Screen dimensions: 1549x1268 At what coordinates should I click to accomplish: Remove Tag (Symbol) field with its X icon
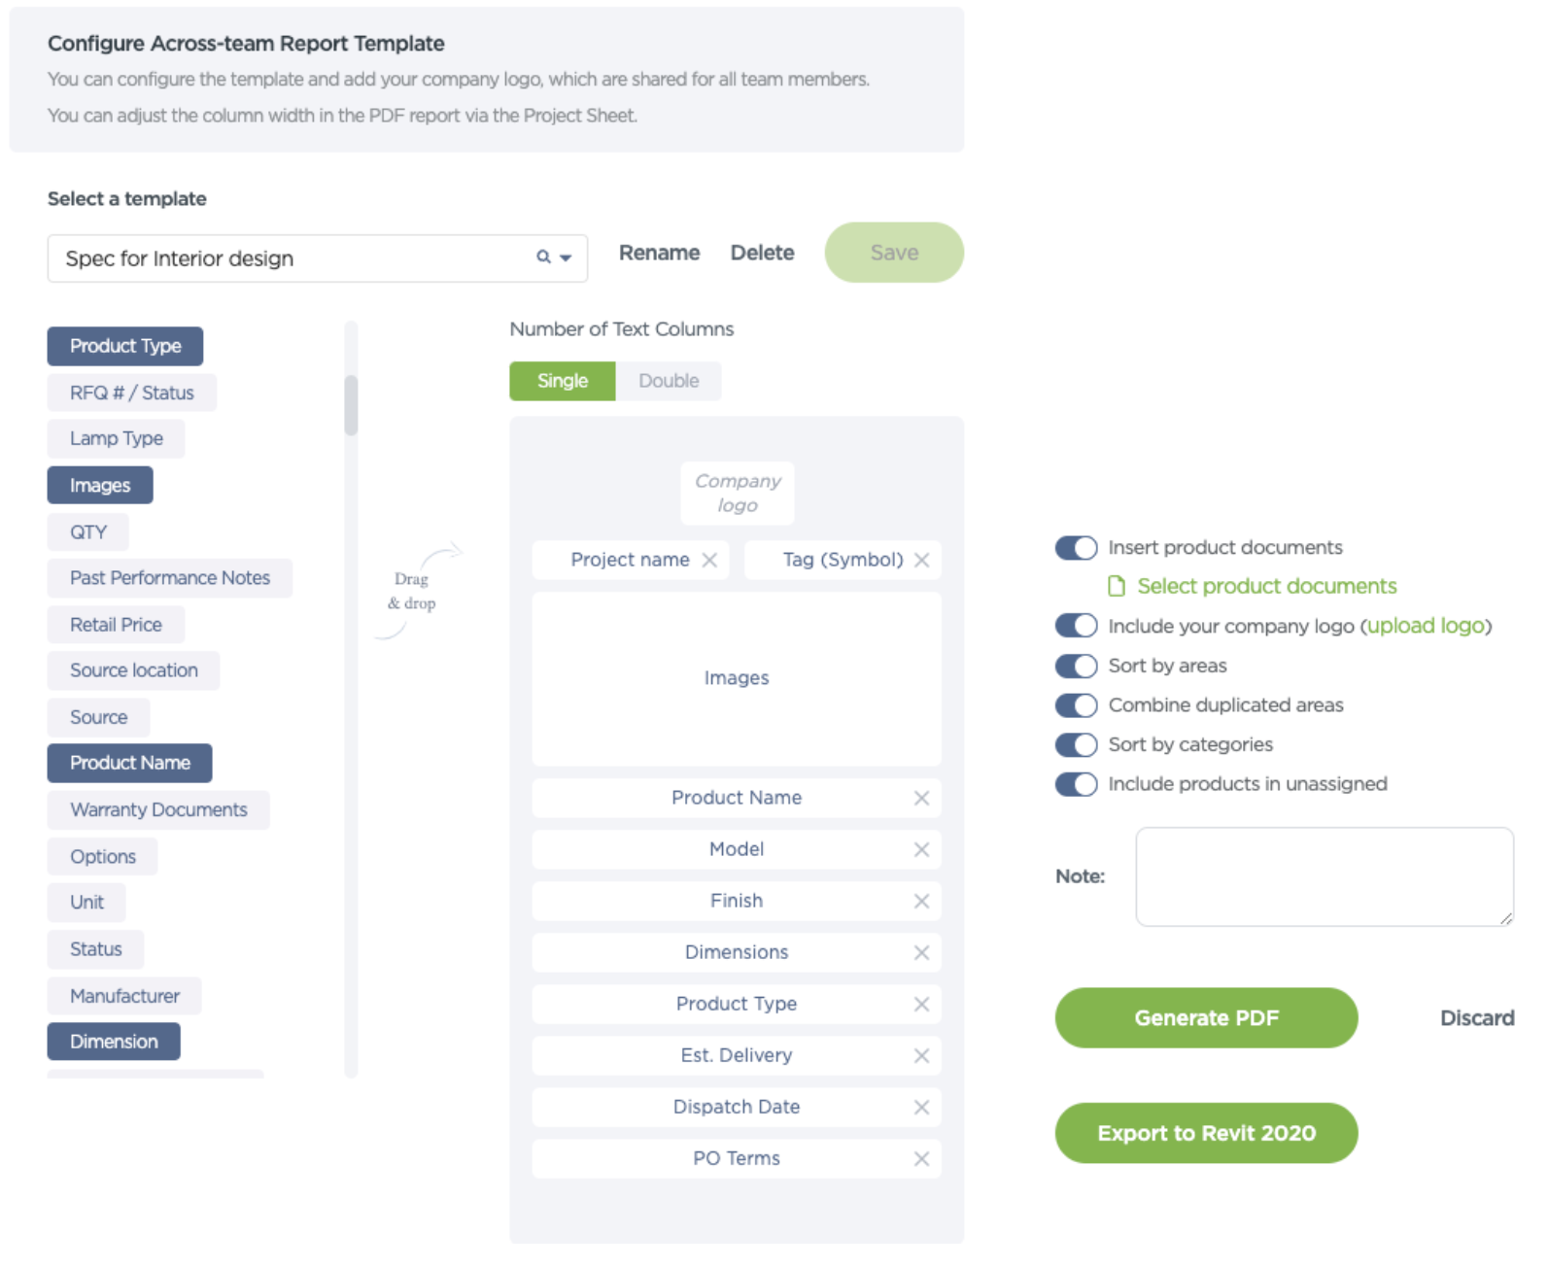pos(922,560)
